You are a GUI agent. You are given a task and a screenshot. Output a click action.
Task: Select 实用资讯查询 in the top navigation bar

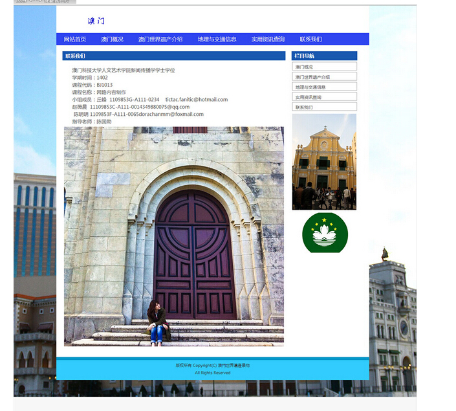coord(268,39)
